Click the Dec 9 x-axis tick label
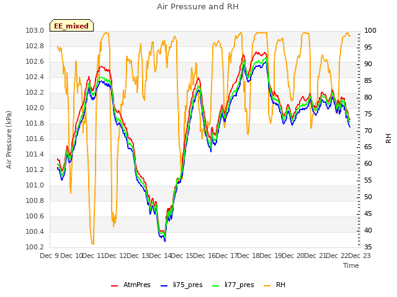Screen dimensions: 397x297 click(49, 256)
